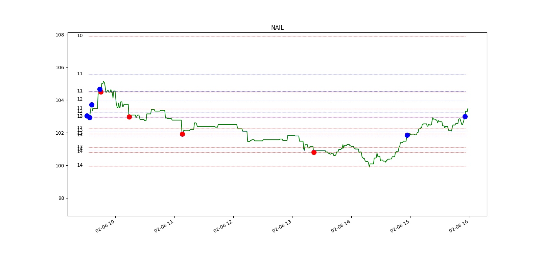Click the y-axis label 102
The image size is (541, 270).
pos(60,133)
